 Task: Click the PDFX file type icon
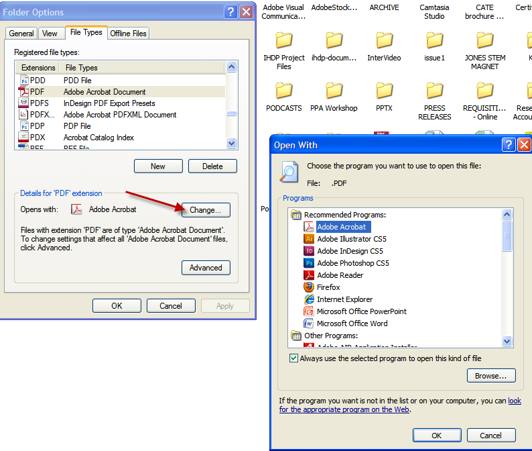23,115
